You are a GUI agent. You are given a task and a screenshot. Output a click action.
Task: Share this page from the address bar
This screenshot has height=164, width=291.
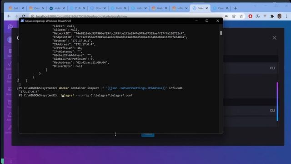pyautogui.click(x=234, y=16)
